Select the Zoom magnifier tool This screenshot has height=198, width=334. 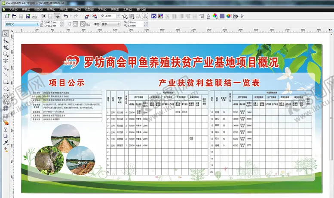[6, 54]
